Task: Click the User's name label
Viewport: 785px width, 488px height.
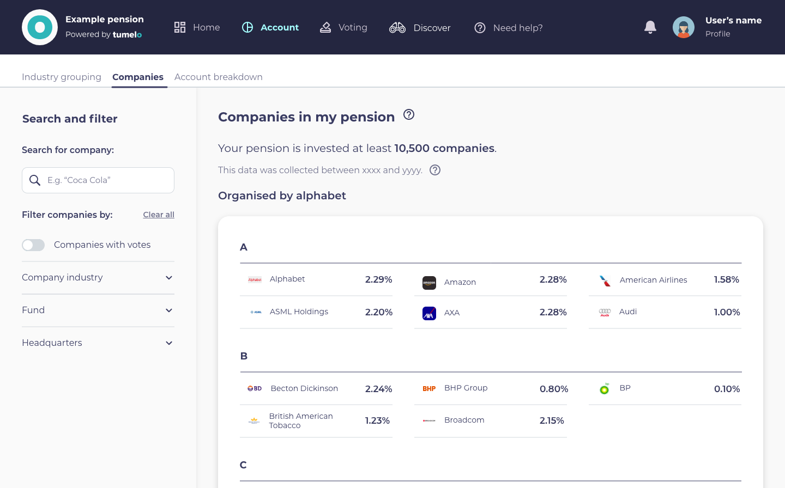Action: pos(734,20)
